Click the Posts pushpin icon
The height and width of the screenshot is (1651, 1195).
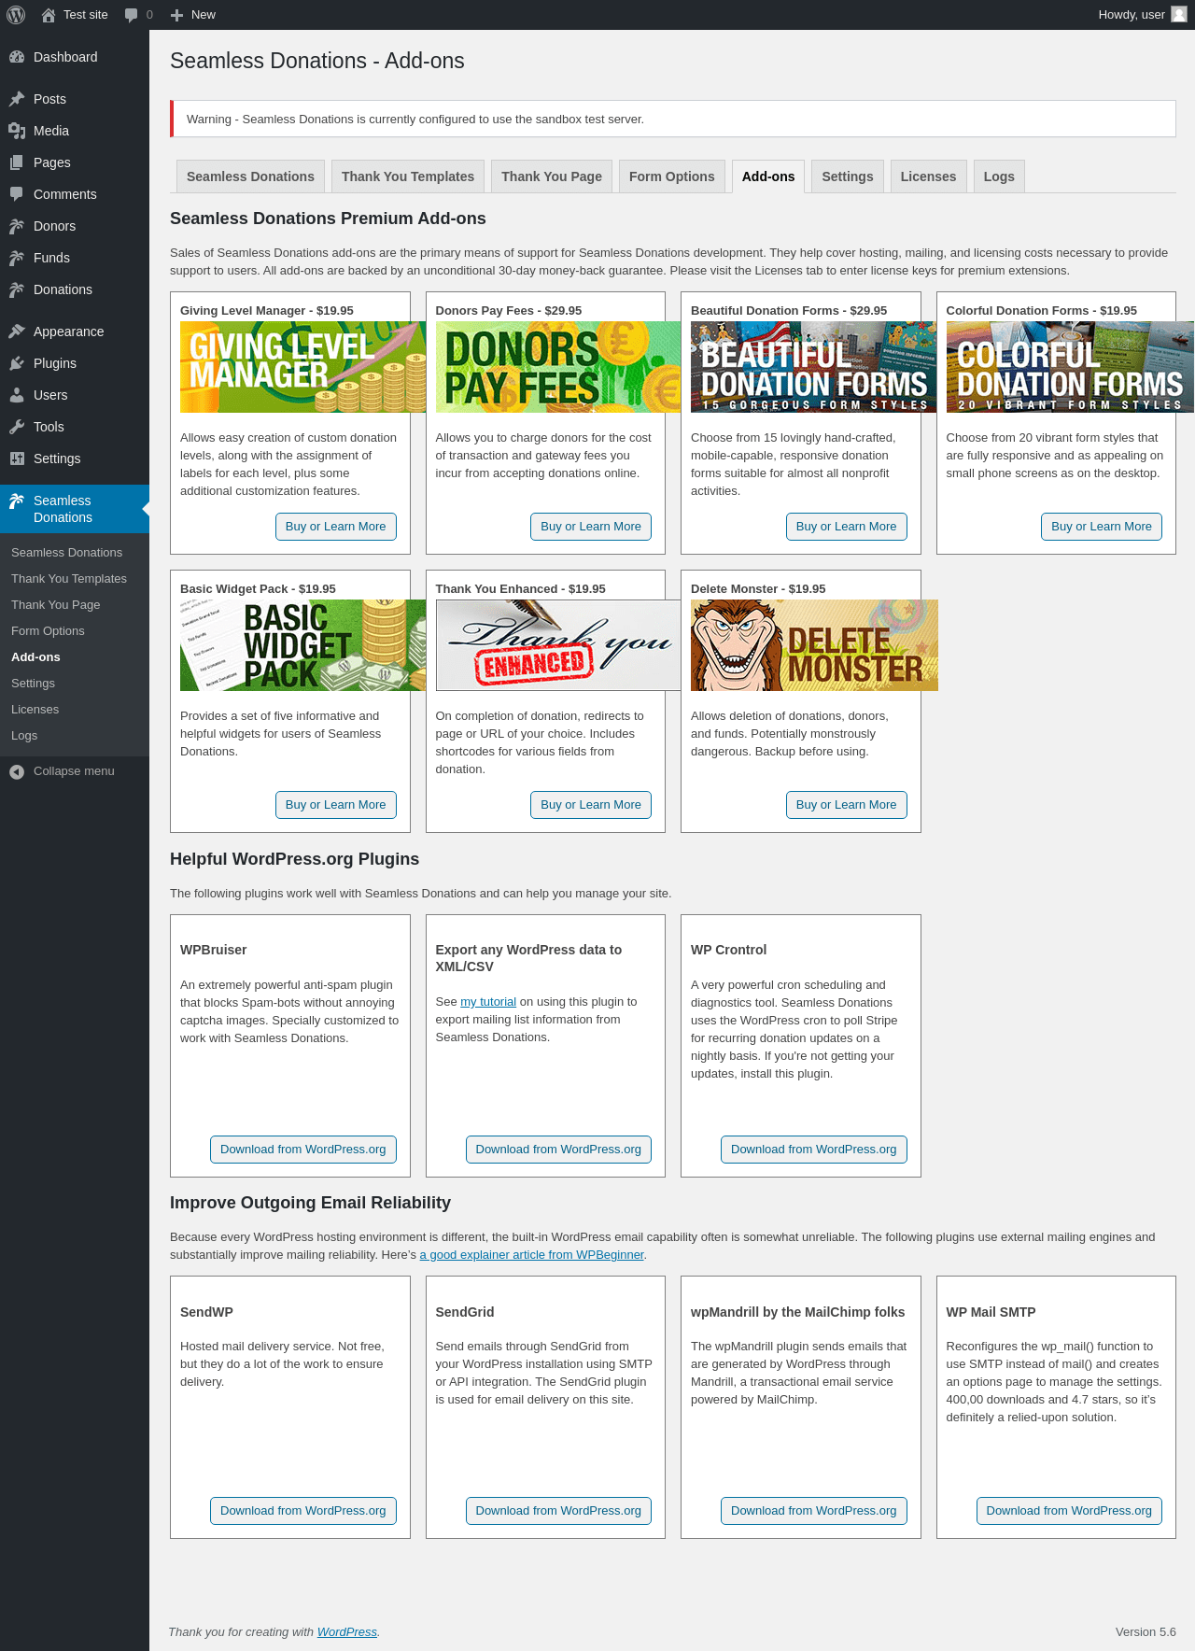pos(17,99)
